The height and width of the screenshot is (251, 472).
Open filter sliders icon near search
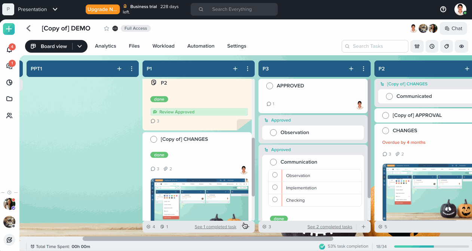[417, 46]
